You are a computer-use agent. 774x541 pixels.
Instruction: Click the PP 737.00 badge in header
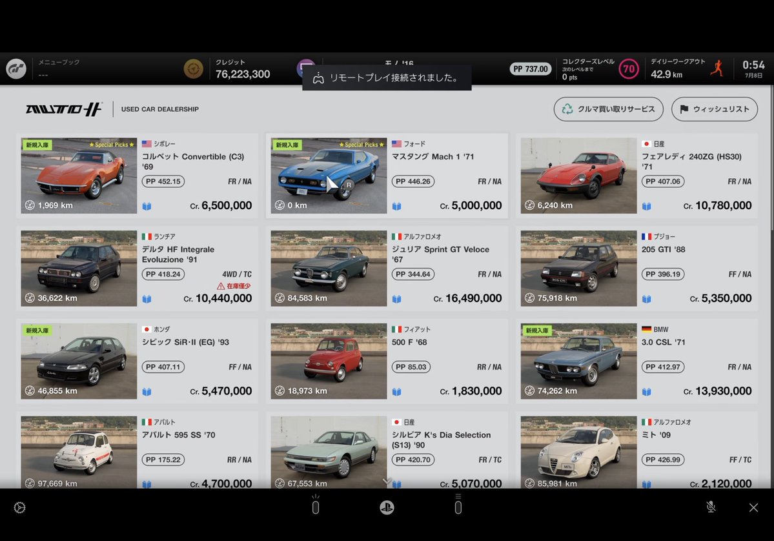(530, 69)
